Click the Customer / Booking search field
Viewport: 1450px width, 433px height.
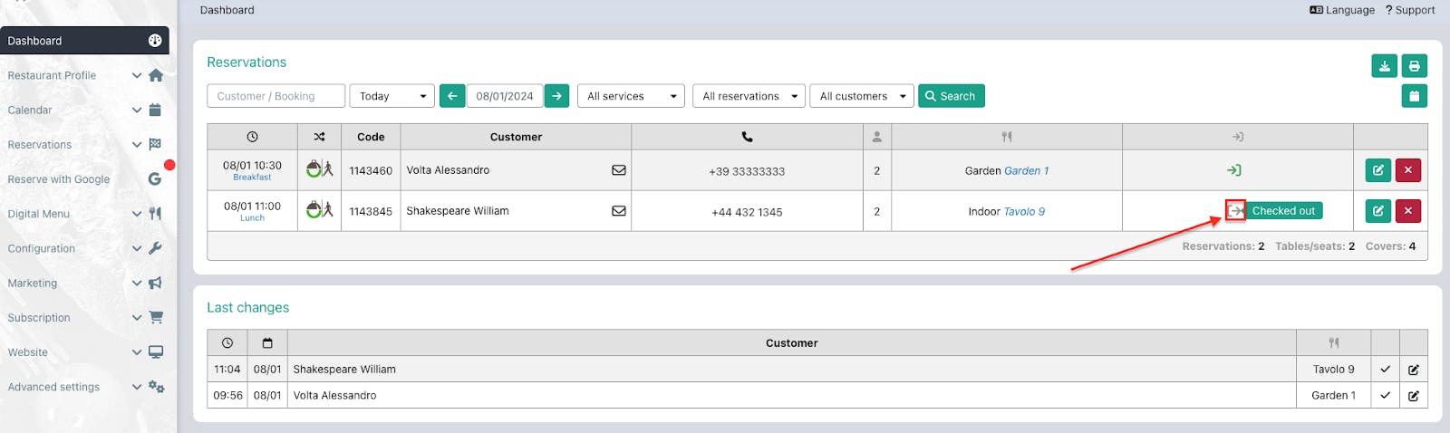[275, 96]
